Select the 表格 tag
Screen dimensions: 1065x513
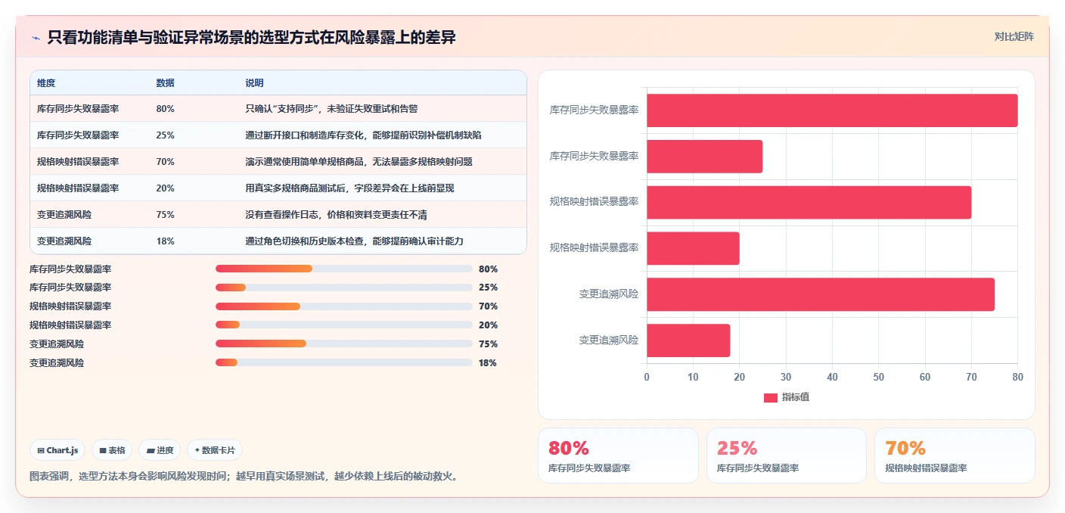coord(112,450)
